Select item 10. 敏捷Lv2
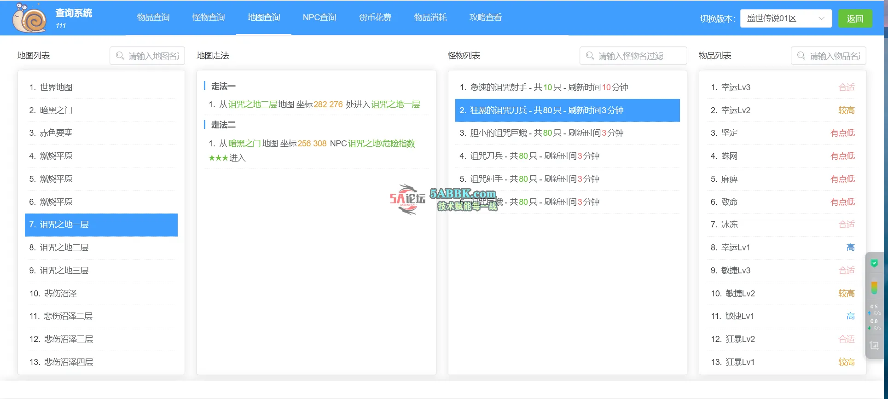 [x=783, y=294]
